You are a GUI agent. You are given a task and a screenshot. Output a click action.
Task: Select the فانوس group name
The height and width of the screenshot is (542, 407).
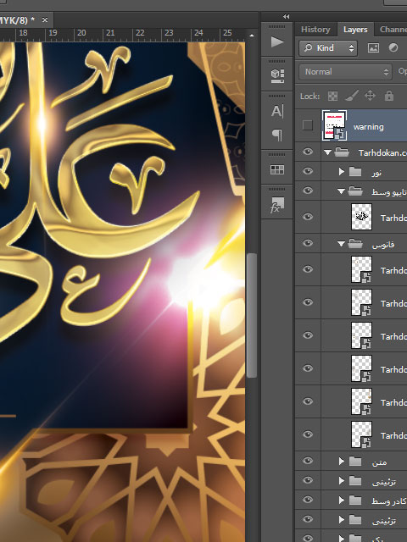[382, 245]
